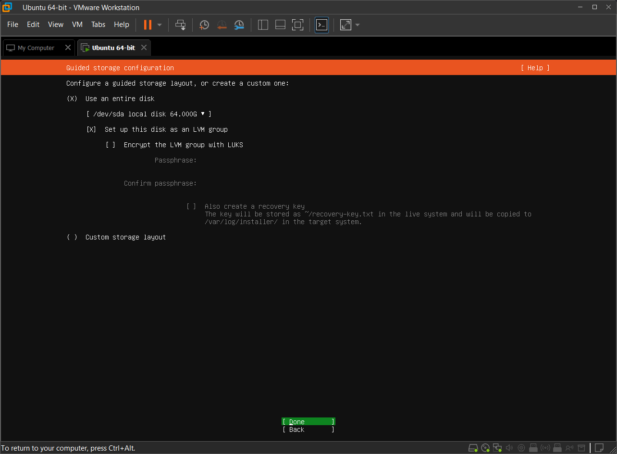
Task: Enable 'Encrypt the LVM group with LUKS'
Action: click(111, 145)
